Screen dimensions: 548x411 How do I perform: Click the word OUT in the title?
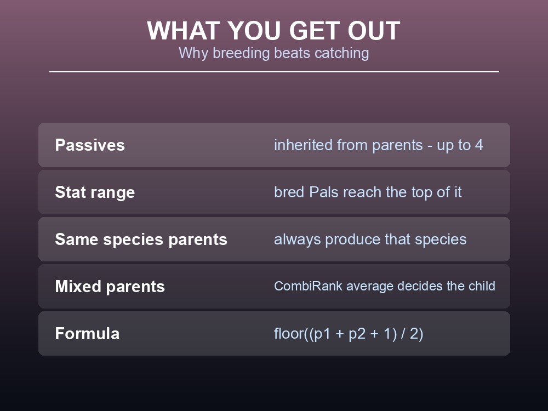pos(374,31)
